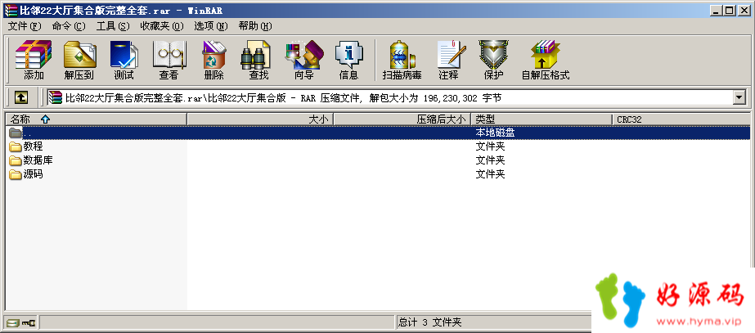Select the 源码 folder name

tap(34, 174)
